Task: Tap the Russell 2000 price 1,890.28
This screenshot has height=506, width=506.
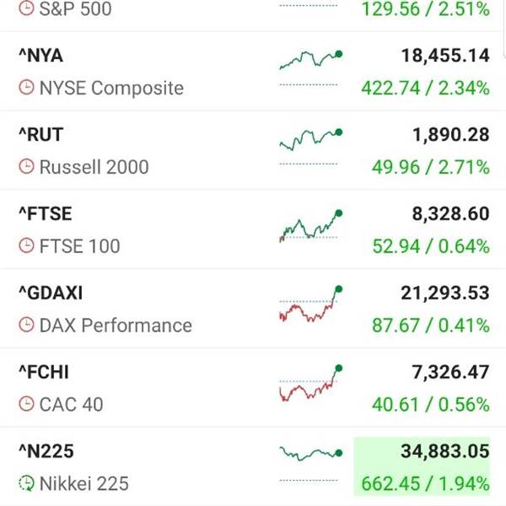Action: [451, 135]
